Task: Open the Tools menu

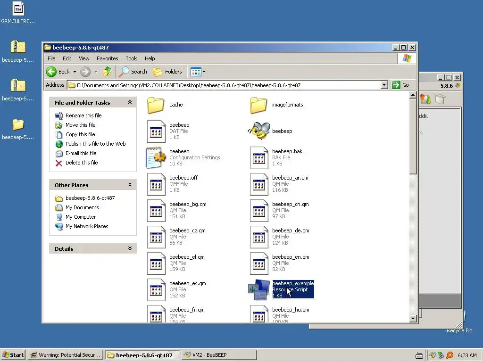Action: 132,58
